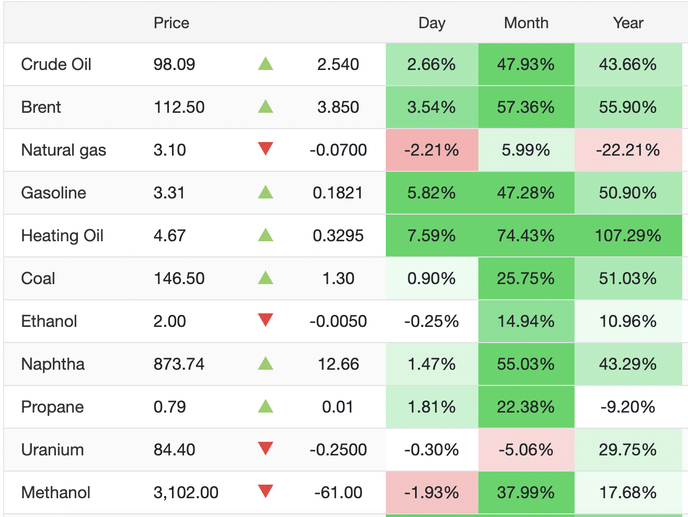The width and height of the screenshot is (688, 517).
Task: Click the red down arrow for Natural gas
Action: click(266, 149)
